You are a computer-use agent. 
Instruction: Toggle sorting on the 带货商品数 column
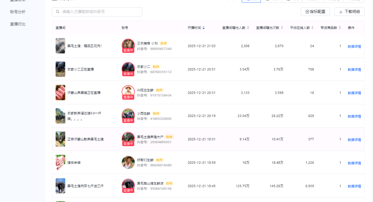(x=340, y=28)
